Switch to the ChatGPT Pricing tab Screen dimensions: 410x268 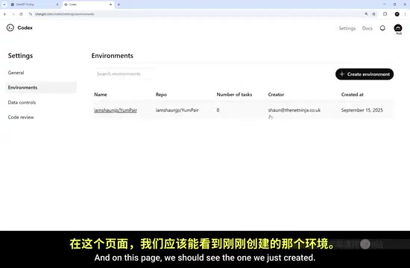(x=34, y=4)
